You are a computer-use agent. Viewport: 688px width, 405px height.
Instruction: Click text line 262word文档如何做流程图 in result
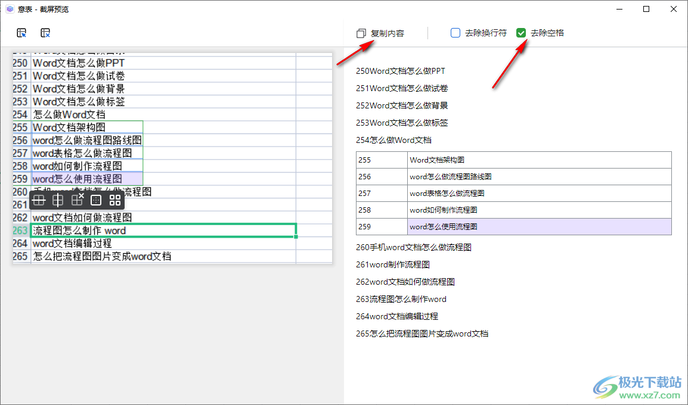pos(405,282)
